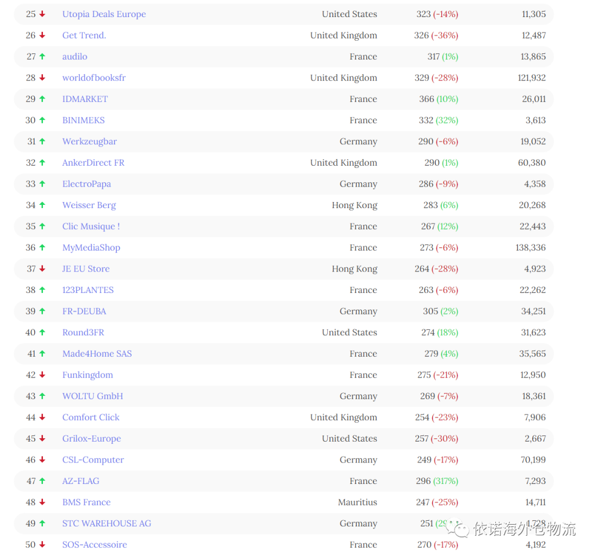This screenshot has height=555, width=595.
Task: Click the red down arrow at rank 25
Action: (42, 14)
